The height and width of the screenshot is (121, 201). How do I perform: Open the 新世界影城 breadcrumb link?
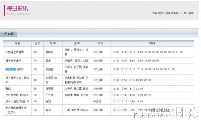click(172, 13)
